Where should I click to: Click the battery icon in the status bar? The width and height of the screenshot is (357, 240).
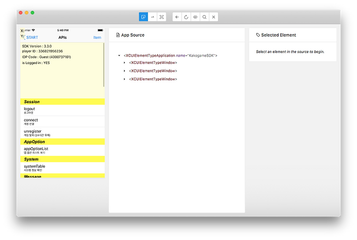tap(100, 30)
